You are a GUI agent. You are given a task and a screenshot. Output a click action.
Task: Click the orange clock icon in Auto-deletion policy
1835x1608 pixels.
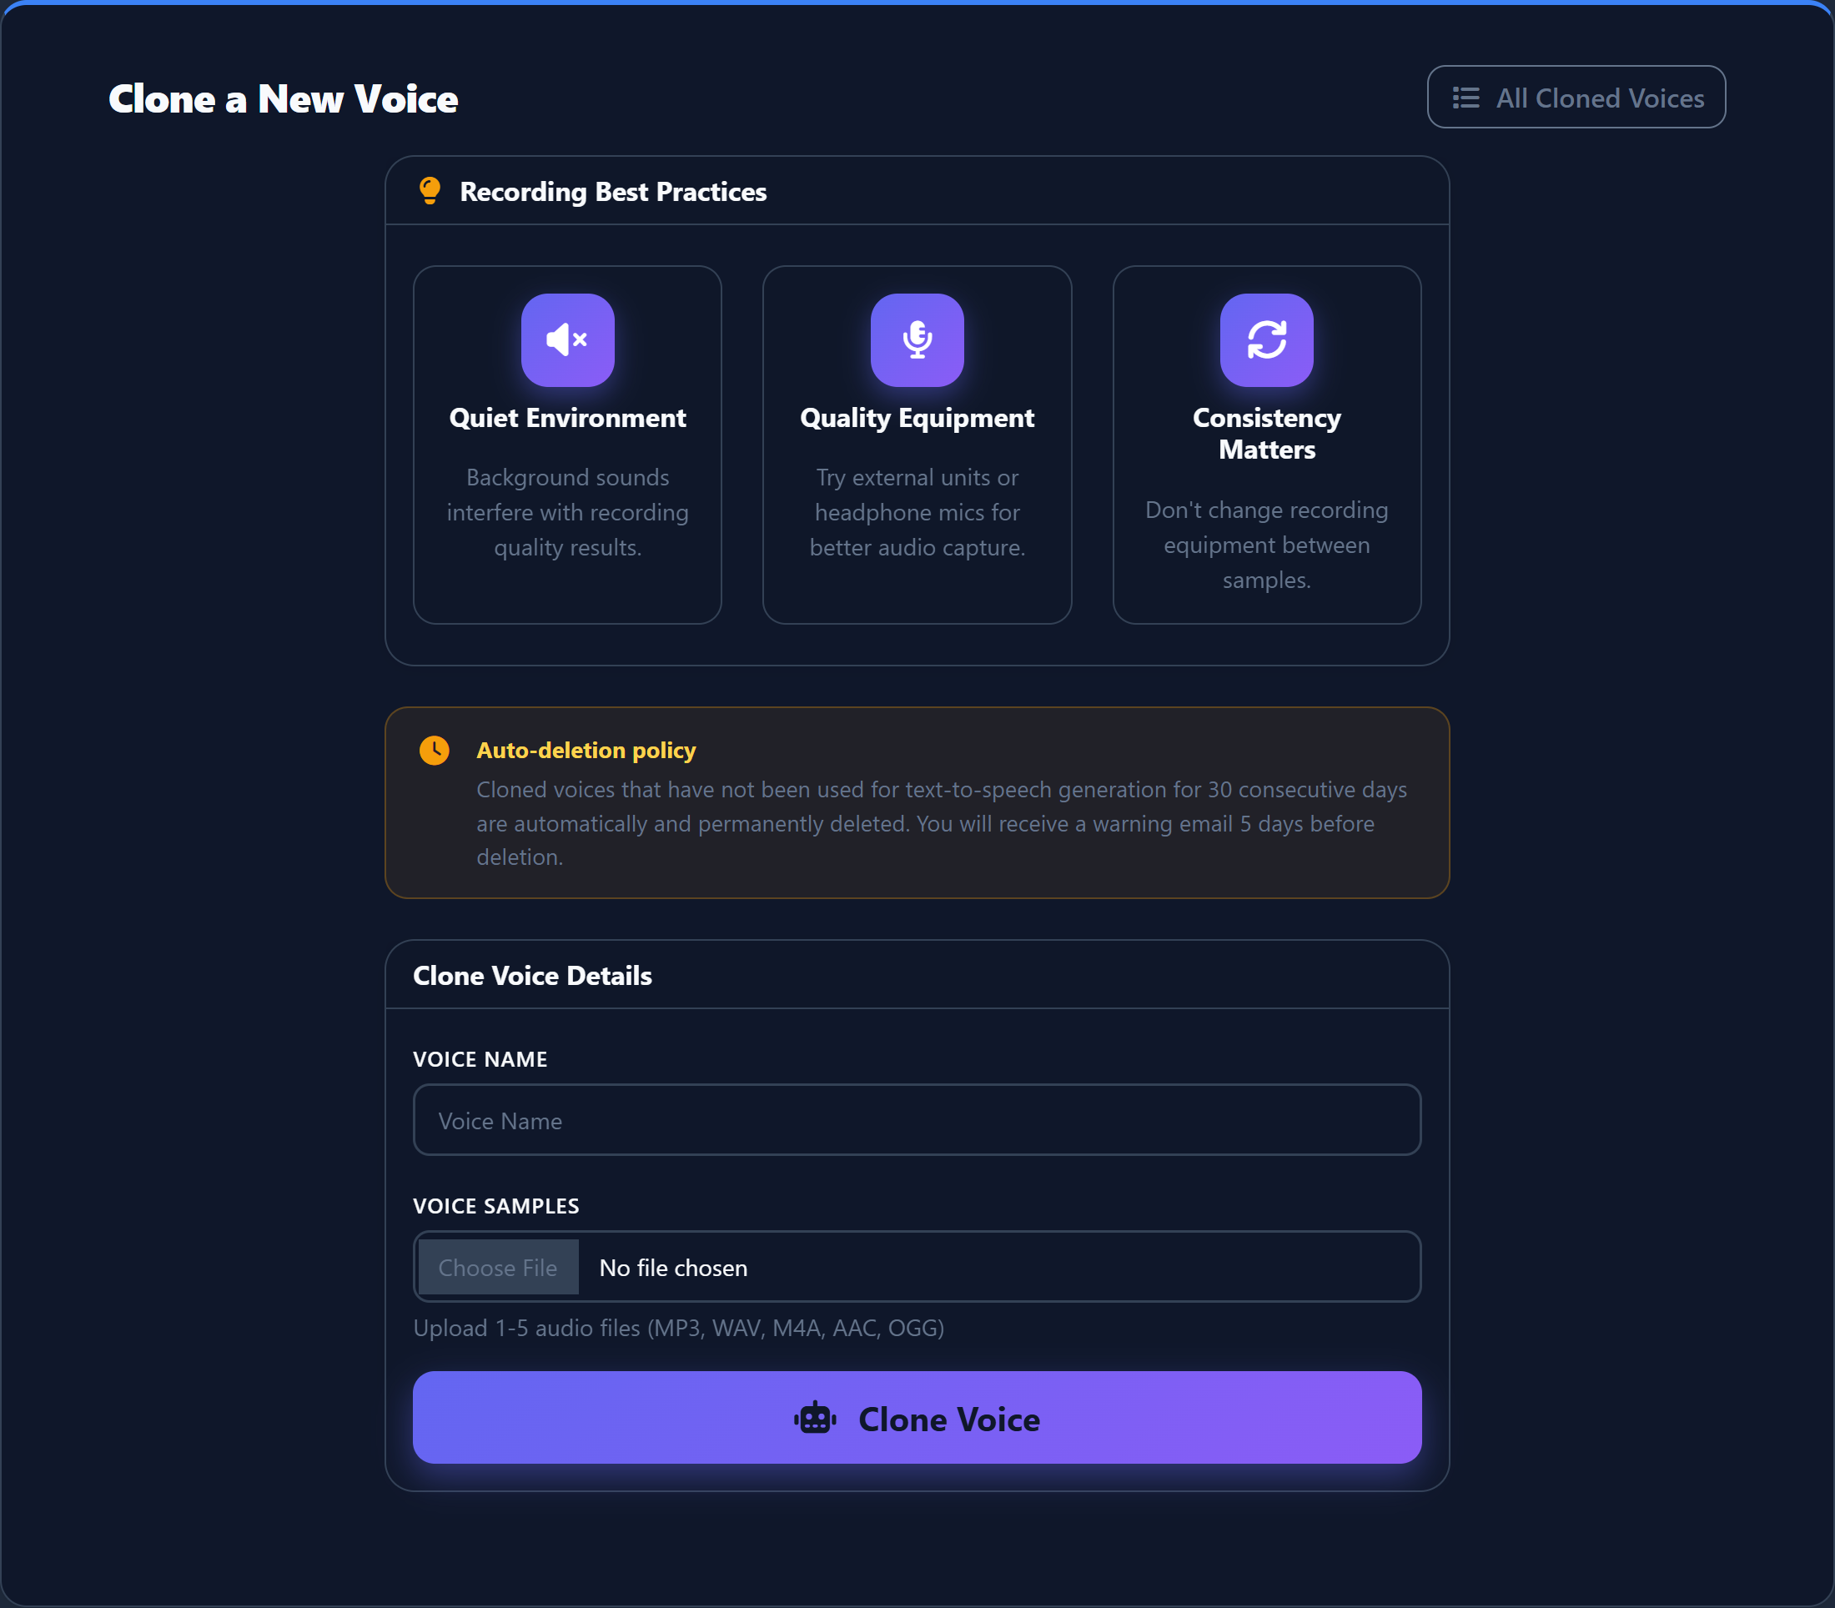(x=435, y=750)
